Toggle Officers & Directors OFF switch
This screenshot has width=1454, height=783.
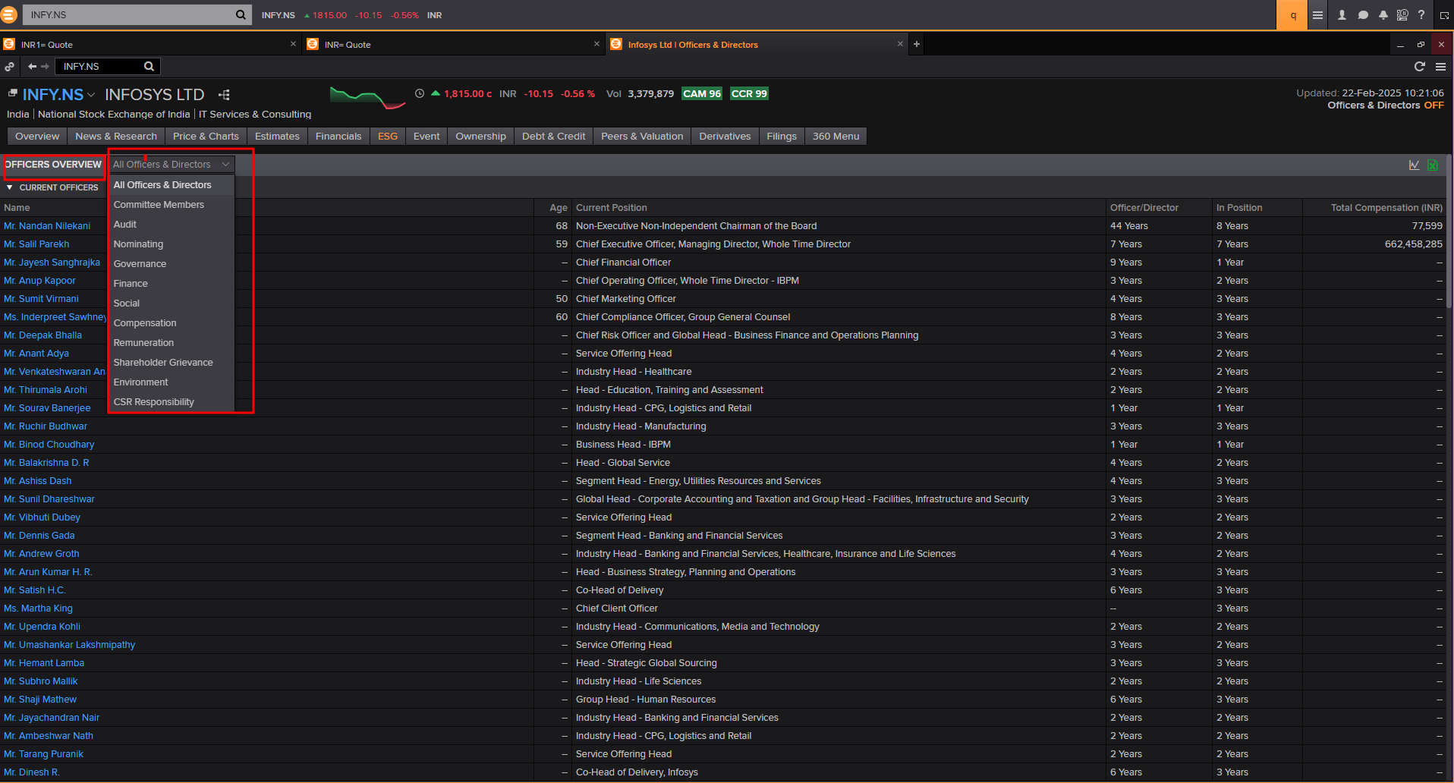1434,105
